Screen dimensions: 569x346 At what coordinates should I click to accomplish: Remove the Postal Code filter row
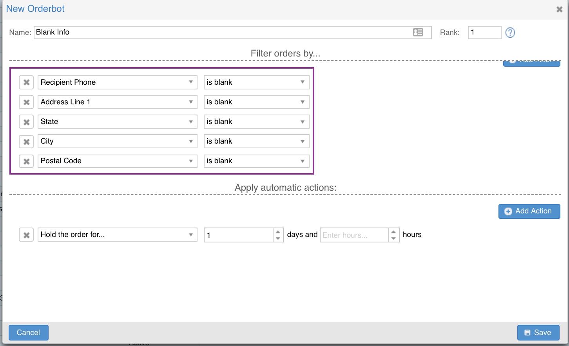coord(26,161)
